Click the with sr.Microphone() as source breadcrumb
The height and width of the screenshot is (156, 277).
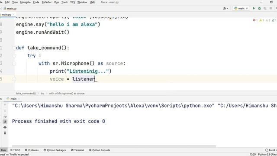pyautogui.click(x=67, y=93)
